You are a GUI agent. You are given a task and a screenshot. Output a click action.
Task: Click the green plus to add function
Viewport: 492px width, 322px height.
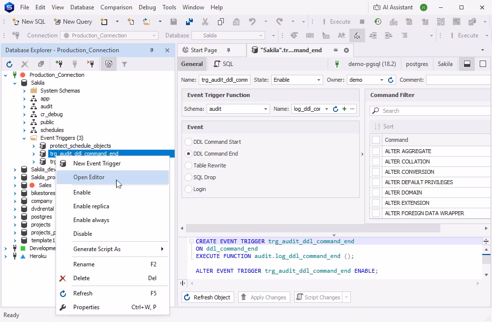(344, 109)
